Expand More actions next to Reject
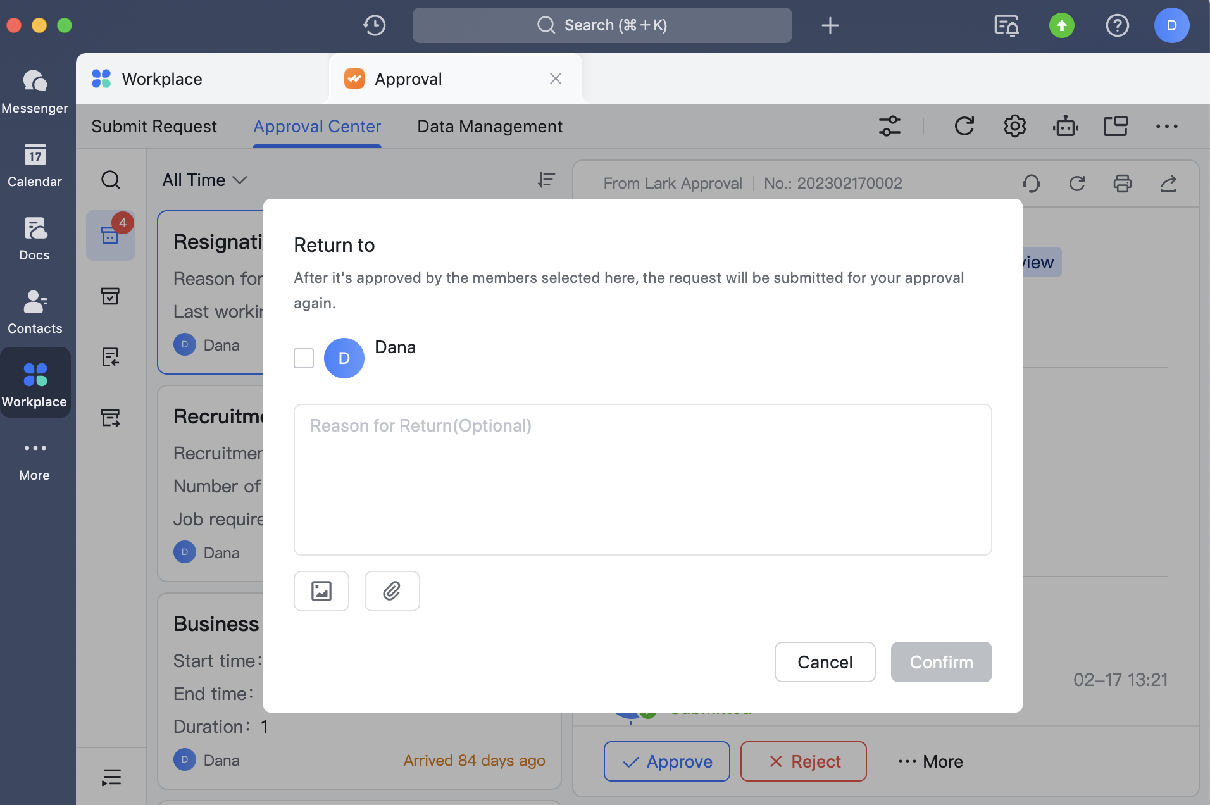 coord(930,761)
